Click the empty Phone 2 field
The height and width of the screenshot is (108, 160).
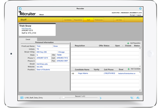point(43,61)
